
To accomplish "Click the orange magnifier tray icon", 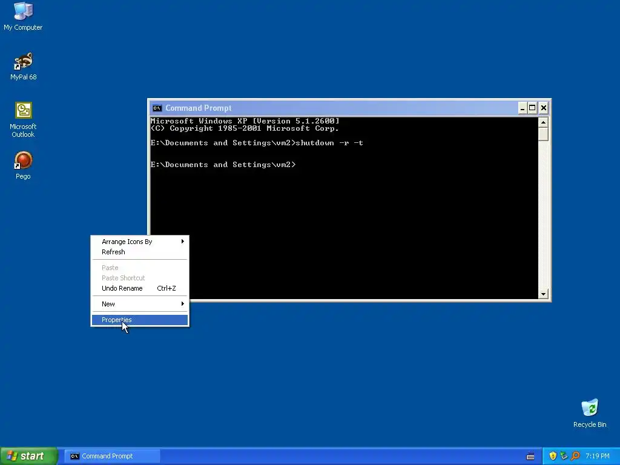I will pos(575,456).
